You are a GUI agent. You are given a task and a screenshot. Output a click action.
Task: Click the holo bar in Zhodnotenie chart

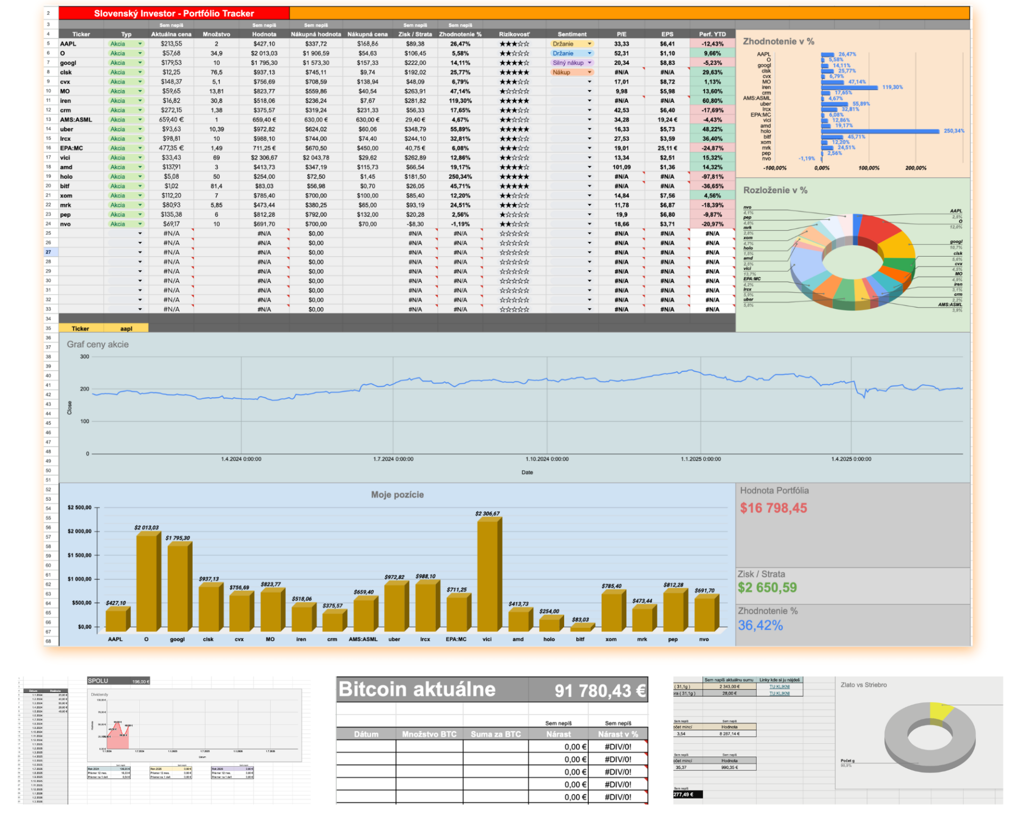pos(880,131)
